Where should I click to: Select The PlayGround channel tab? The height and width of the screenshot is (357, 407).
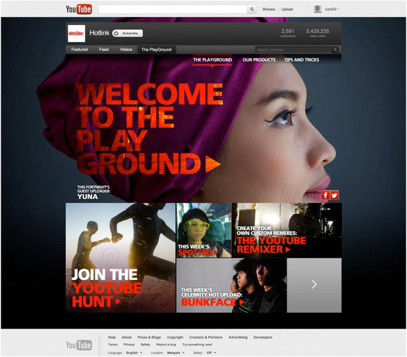(156, 49)
